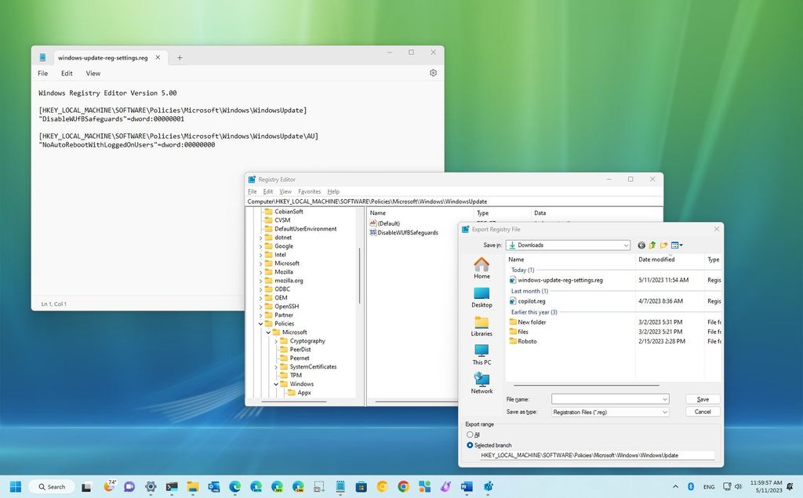The image size is (803, 498).
Task: Choose the Selected branch export option
Action: (x=471, y=445)
